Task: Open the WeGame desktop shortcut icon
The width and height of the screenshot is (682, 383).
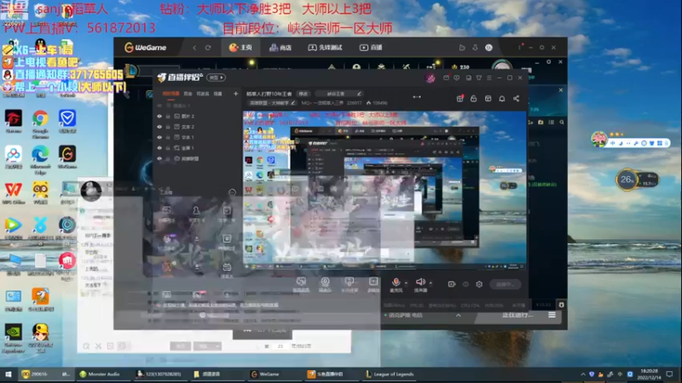Action: pyautogui.click(x=67, y=155)
